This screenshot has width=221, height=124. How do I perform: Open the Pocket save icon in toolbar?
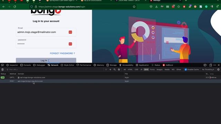[151, 7]
